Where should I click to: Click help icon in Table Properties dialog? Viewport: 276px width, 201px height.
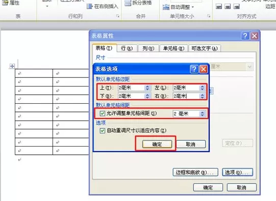coord(245,36)
